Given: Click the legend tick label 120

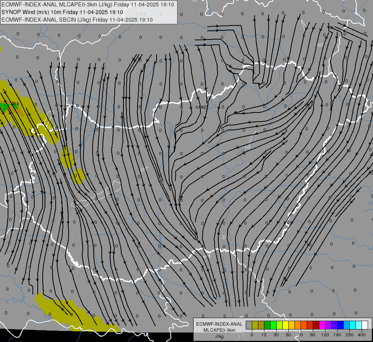Looking at the screenshot, I should click(325, 335).
